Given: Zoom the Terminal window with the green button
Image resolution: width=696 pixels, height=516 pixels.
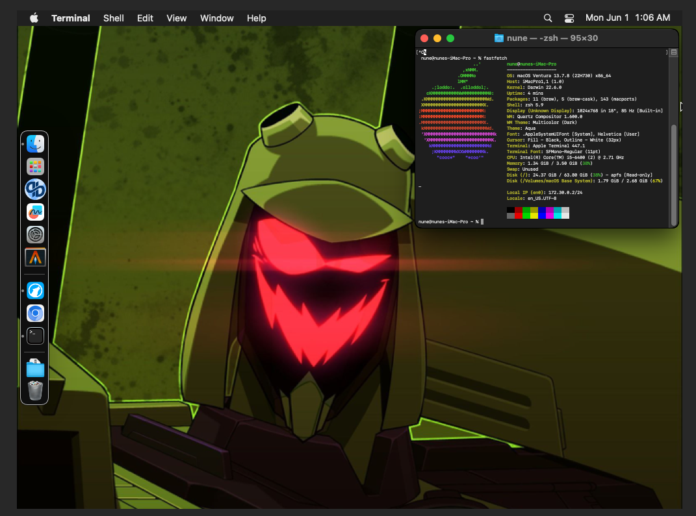Looking at the screenshot, I should 450,38.
